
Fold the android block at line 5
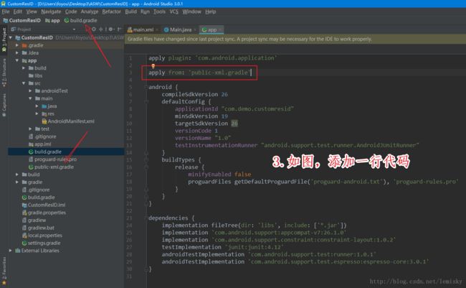(x=146, y=87)
